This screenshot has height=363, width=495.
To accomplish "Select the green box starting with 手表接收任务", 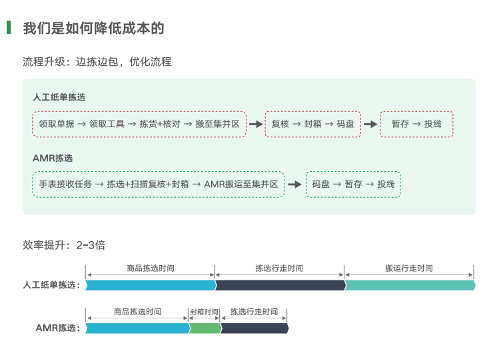I will [158, 184].
